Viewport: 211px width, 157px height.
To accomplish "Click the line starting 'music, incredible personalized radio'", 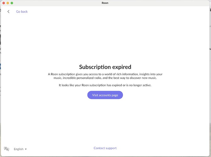I will [x=105, y=78].
